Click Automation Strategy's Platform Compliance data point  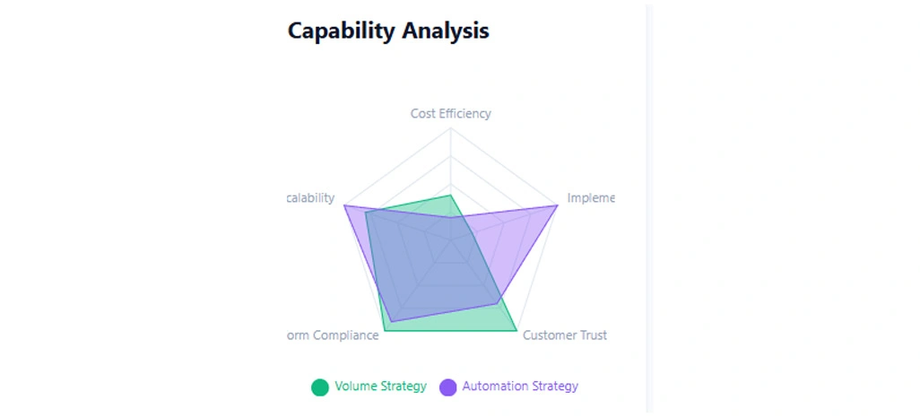[x=392, y=321]
